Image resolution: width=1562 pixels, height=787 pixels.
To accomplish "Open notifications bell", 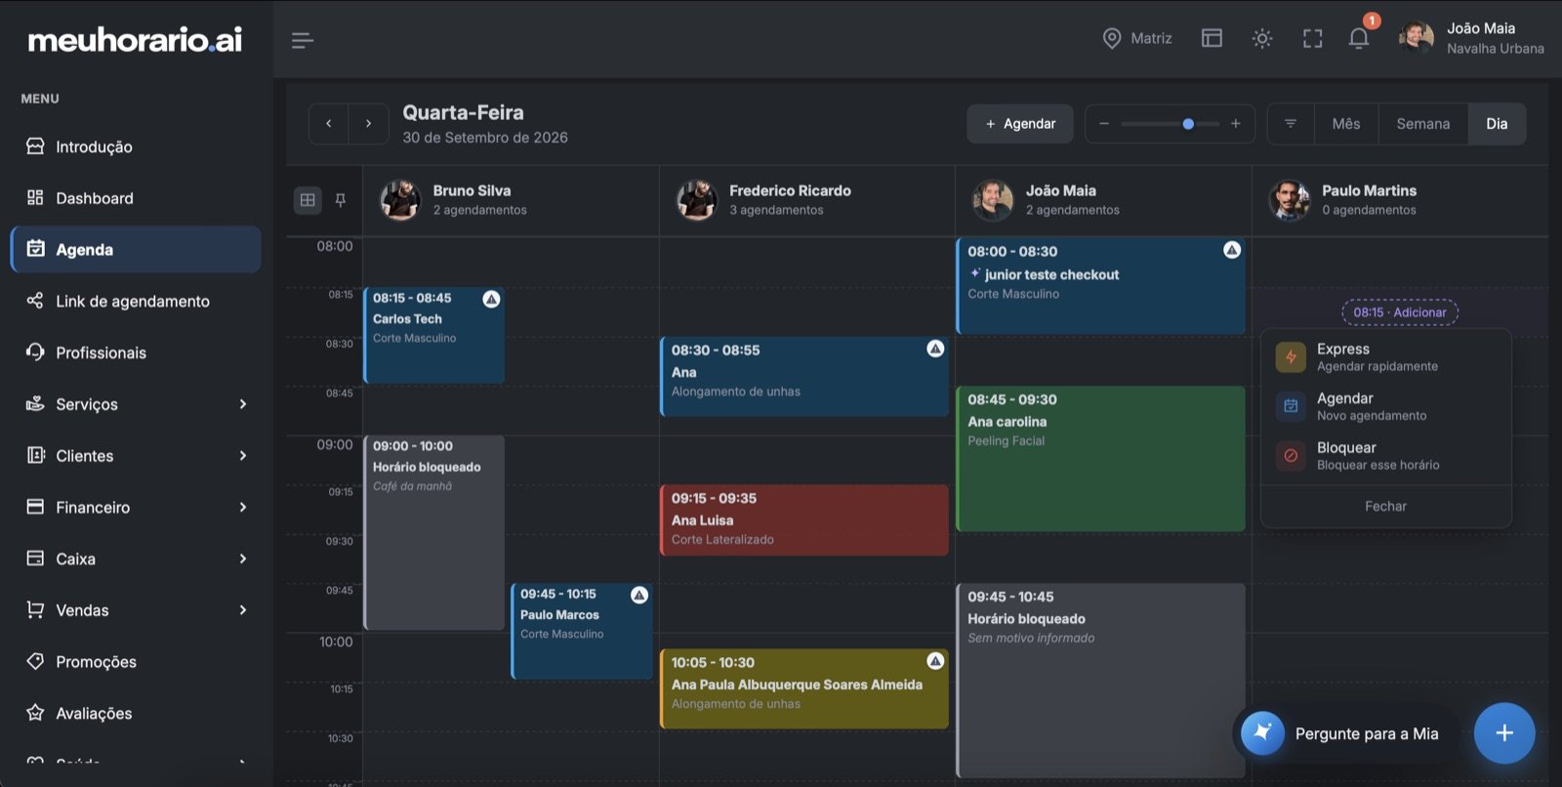I will click(x=1358, y=38).
